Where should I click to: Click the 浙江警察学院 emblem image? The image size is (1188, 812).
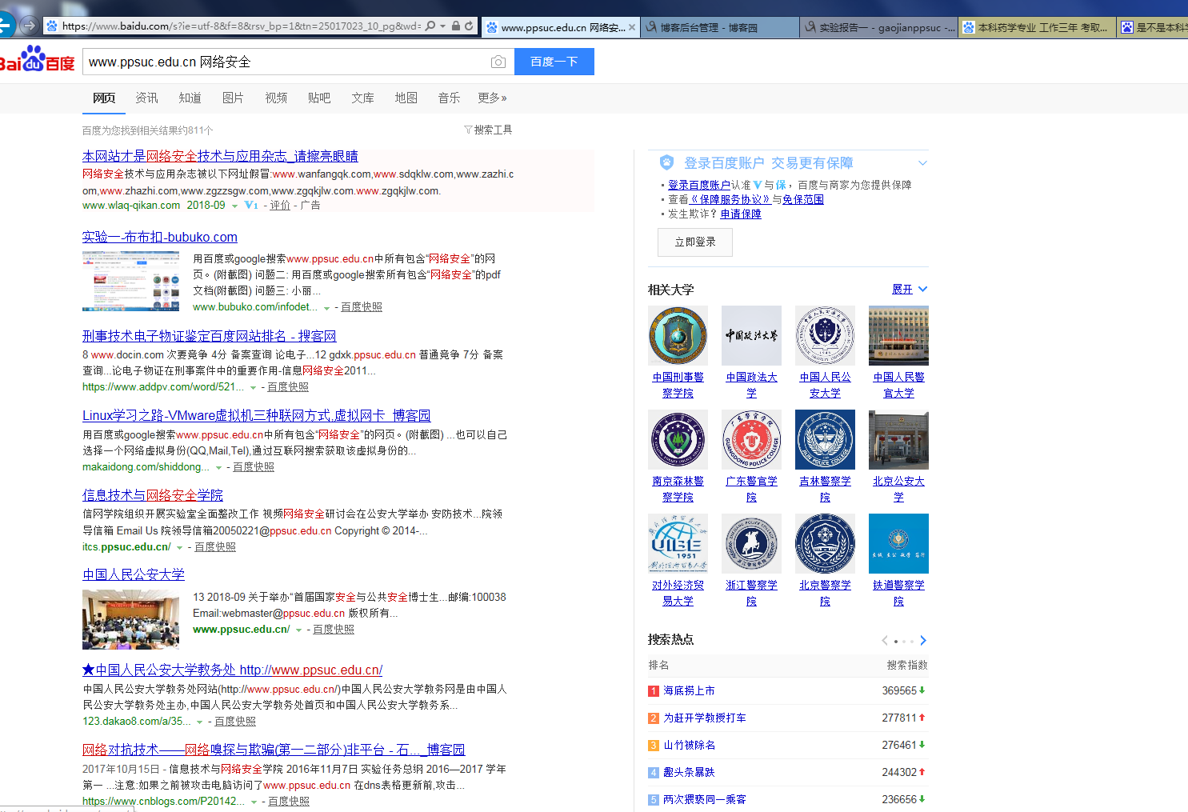tap(751, 543)
